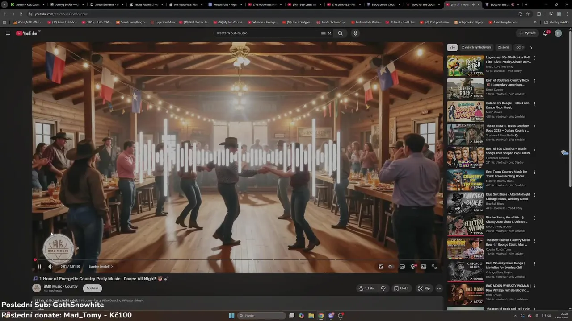Open 'Electro Swing Vocal Mix' video title
This screenshot has width=572, height=321.
tap(507, 220)
